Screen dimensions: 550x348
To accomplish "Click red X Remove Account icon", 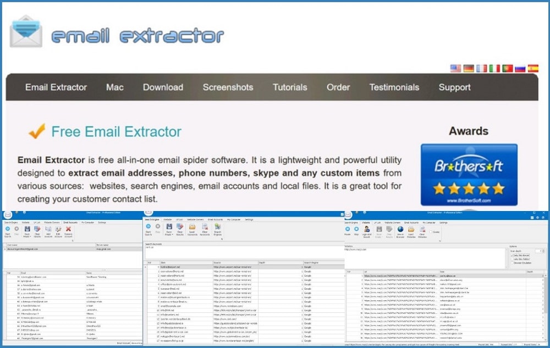I will click(x=68, y=229).
